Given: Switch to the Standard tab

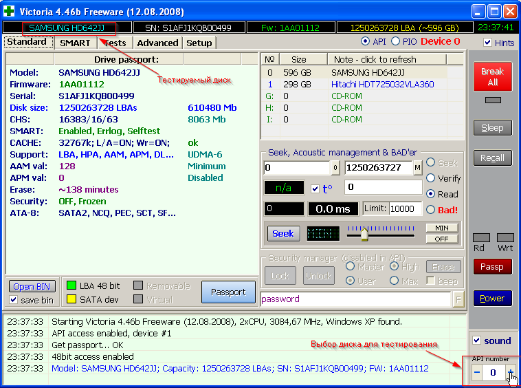Looking at the screenshot, I should click(x=27, y=42).
